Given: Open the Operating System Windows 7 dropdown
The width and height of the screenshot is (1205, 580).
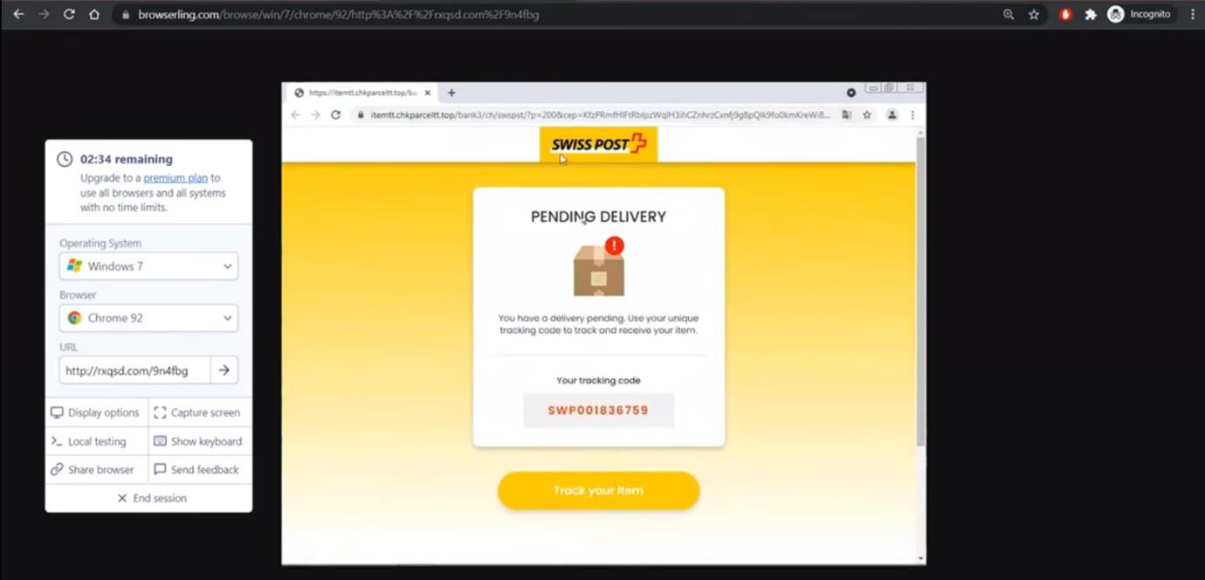Looking at the screenshot, I should 148,266.
